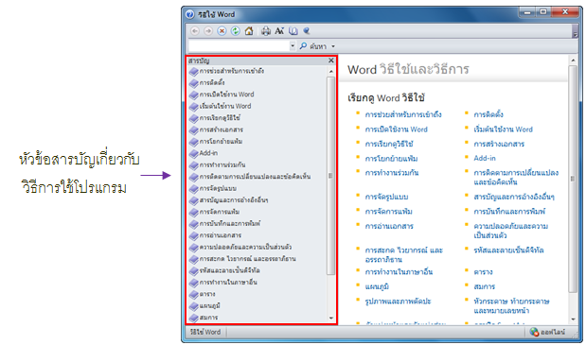Screen dimensions: 586x345
Task: Open the help Home page icon
Action: coord(249,31)
